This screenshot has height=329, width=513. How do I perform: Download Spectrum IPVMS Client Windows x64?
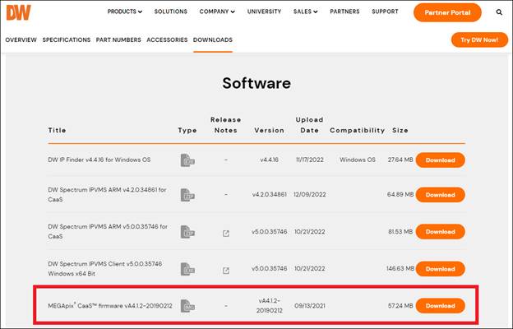(x=440, y=269)
